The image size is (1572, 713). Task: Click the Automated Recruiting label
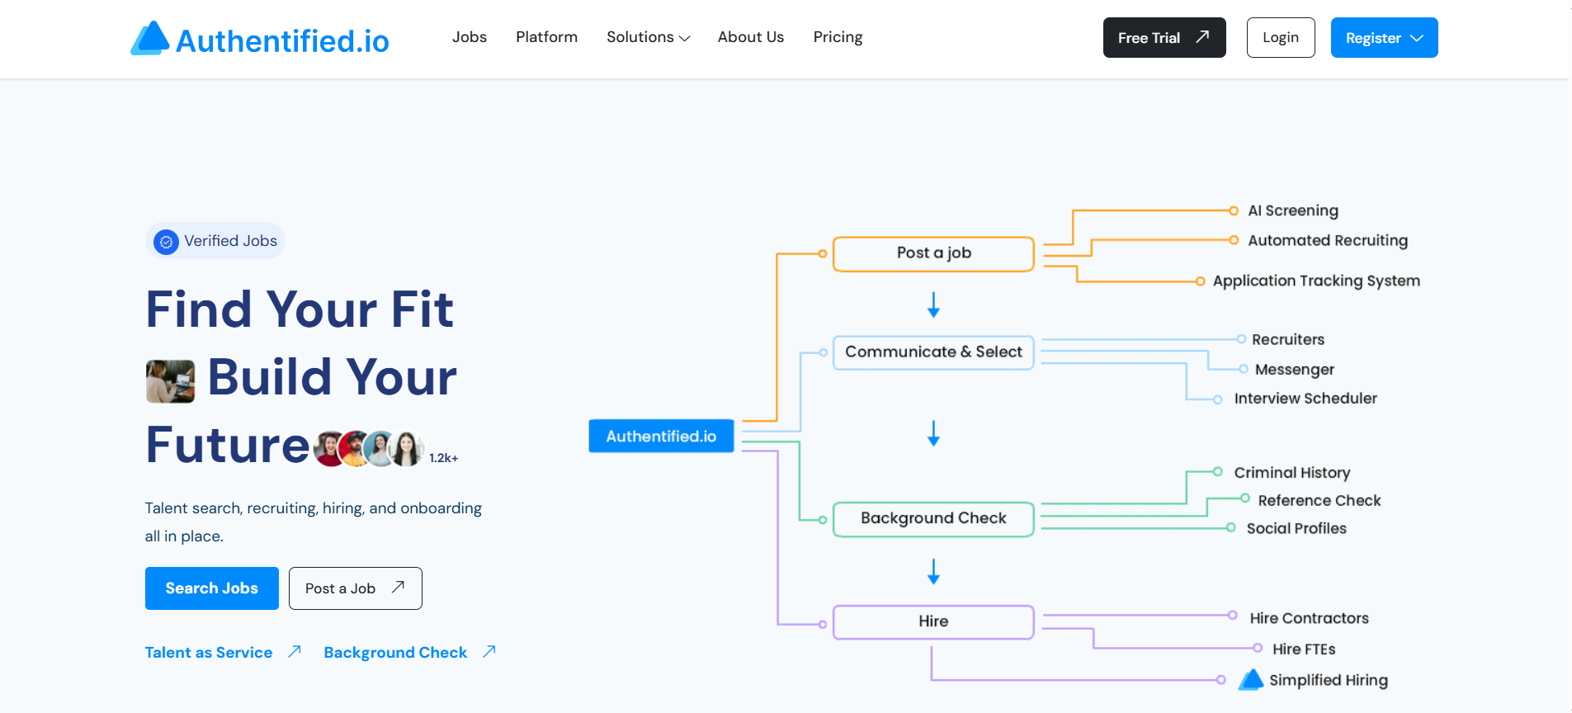pos(1328,240)
